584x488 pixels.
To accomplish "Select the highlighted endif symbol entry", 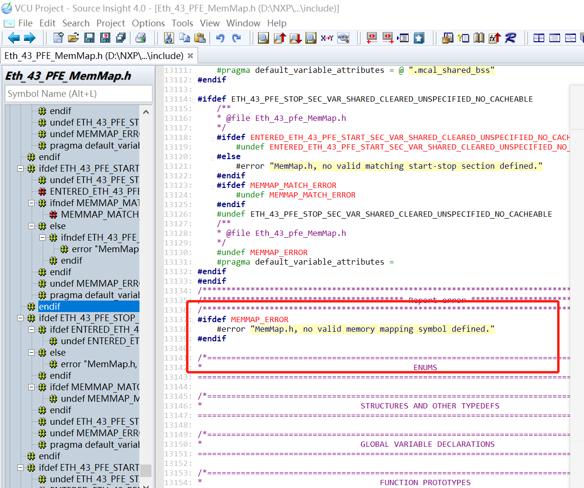I will pos(49,306).
